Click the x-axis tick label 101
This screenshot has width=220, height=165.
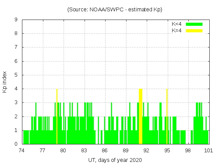coord(208,150)
